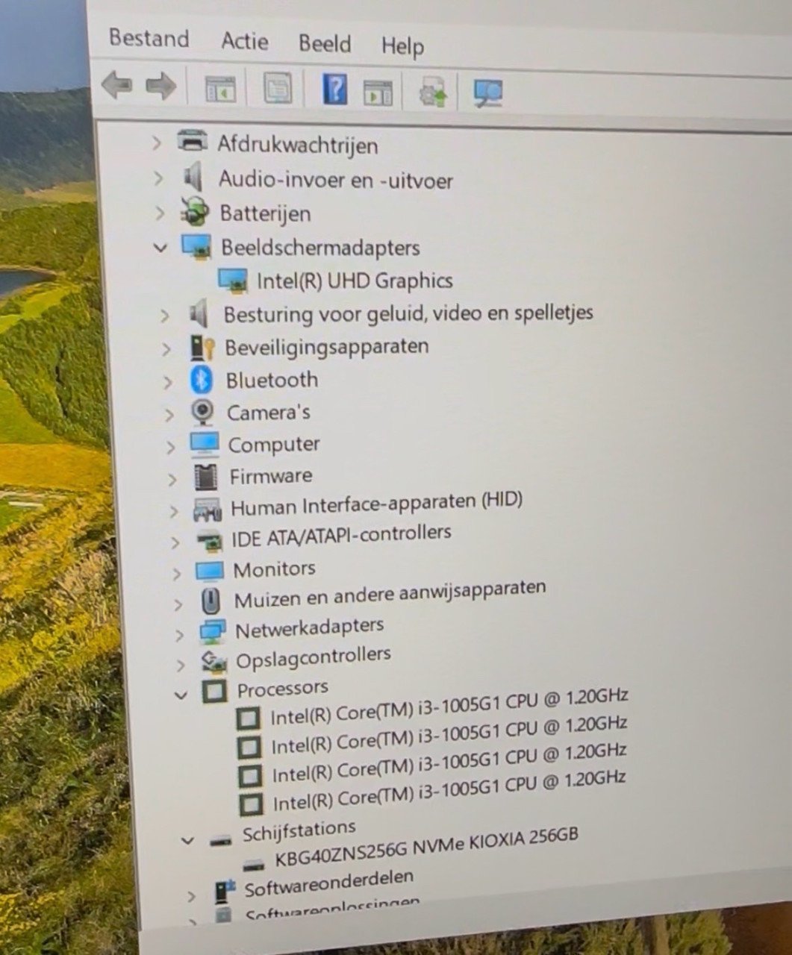
Task: Click the Properties toolbar icon
Action: 278,89
